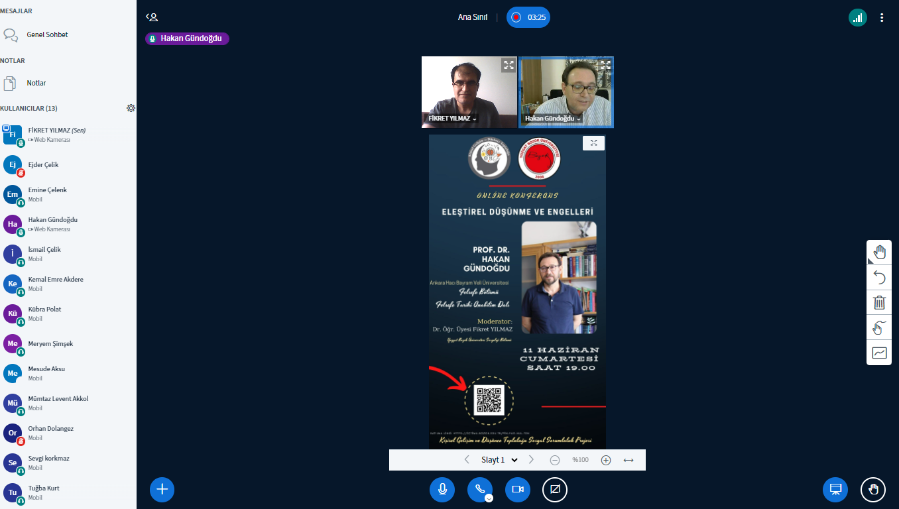The height and width of the screenshot is (509, 899).
Task: Toggle palm rejection chart tool
Action: pos(879,353)
